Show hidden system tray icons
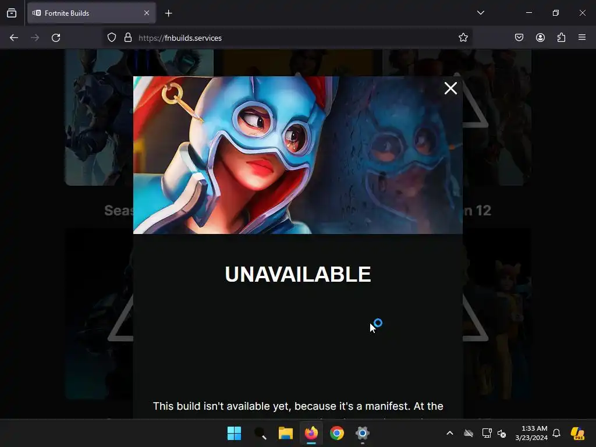The width and height of the screenshot is (596, 447). pyautogui.click(x=450, y=433)
